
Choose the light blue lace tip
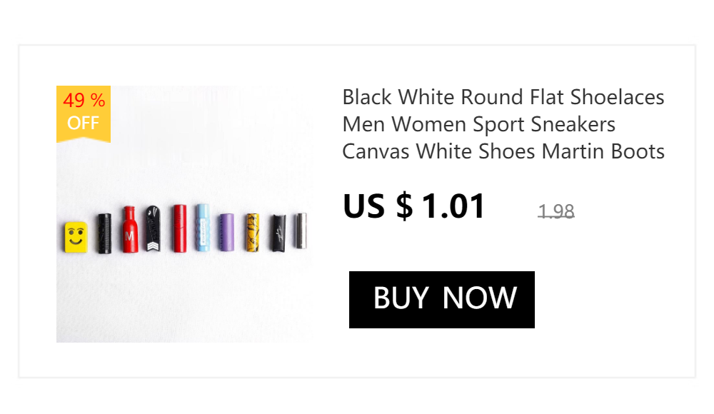pyautogui.click(x=203, y=228)
